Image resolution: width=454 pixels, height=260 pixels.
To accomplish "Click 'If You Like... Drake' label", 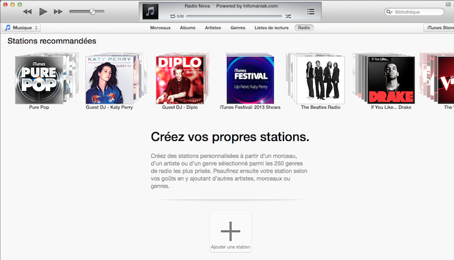I will pyautogui.click(x=391, y=107).
